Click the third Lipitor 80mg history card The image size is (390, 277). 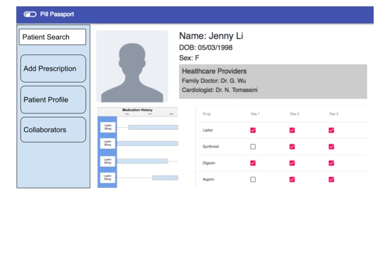click(x=108, y=161)
